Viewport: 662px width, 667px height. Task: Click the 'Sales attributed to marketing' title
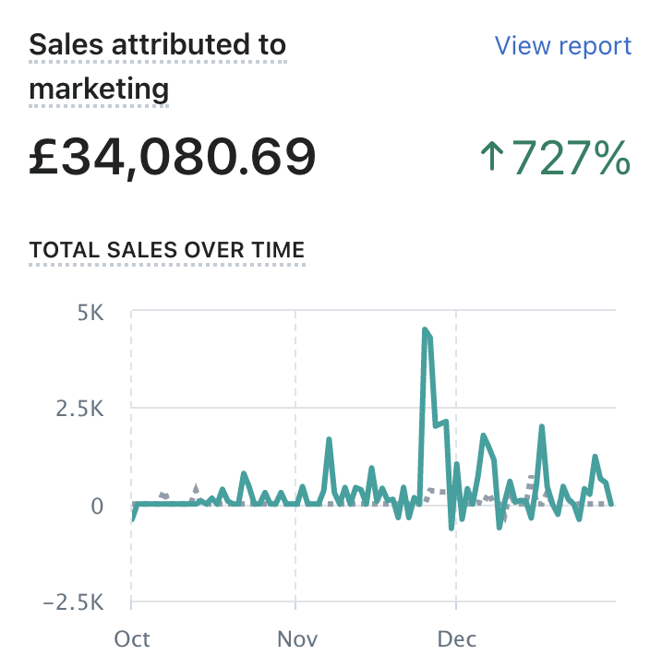tap(157, 66)
